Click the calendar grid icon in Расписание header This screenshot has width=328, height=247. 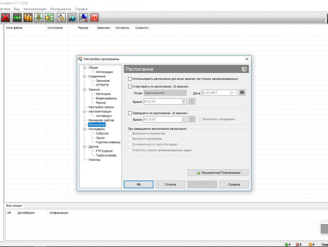pos(244,69)
